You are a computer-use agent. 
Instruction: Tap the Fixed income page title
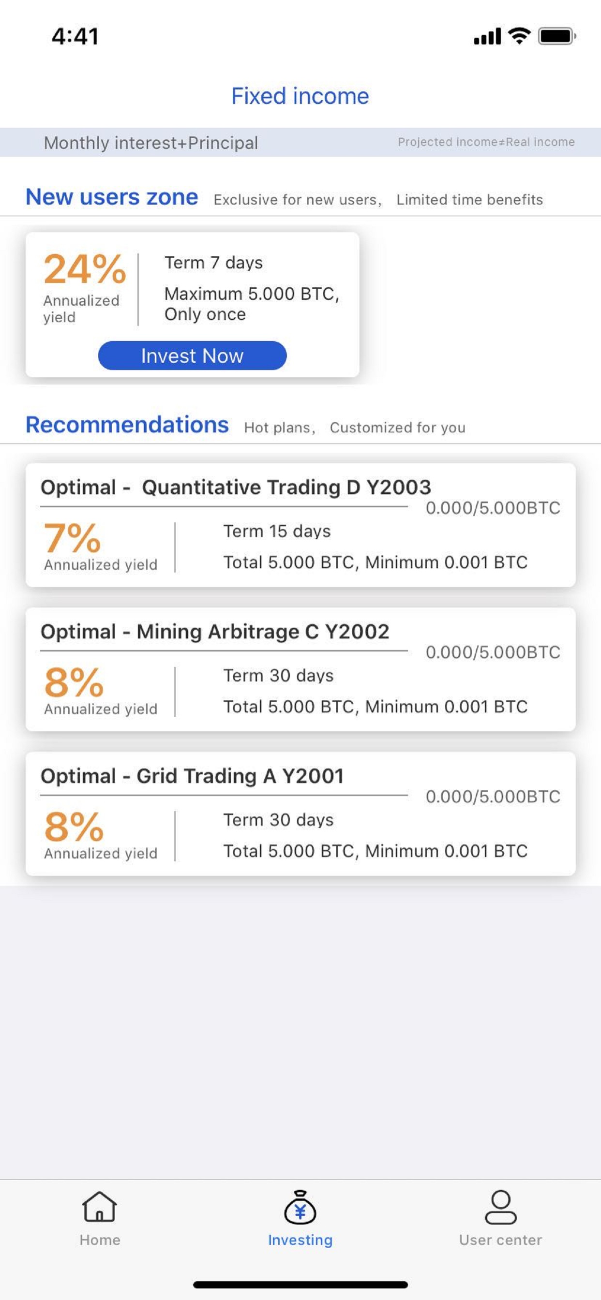[x=300, y=96]
